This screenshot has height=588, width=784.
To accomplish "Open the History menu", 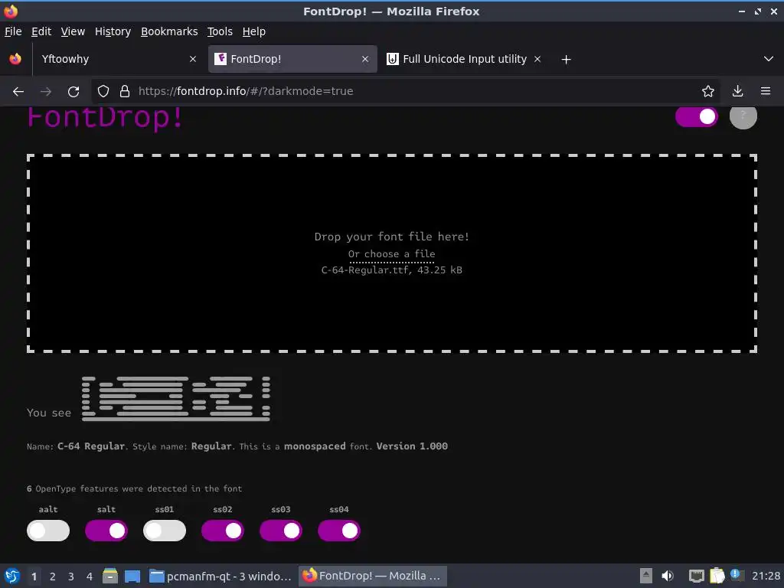I will pos(113,31).
